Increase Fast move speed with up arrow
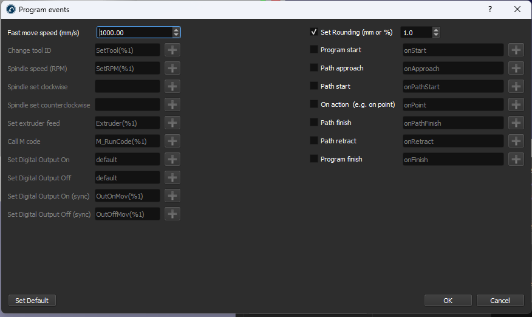Screen dimensions: 532x317 (x=176, y=30)
